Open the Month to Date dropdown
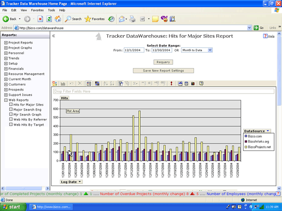The height and width of the screenshot is (211, 282). pyautogui.click(x=210, y=50)
